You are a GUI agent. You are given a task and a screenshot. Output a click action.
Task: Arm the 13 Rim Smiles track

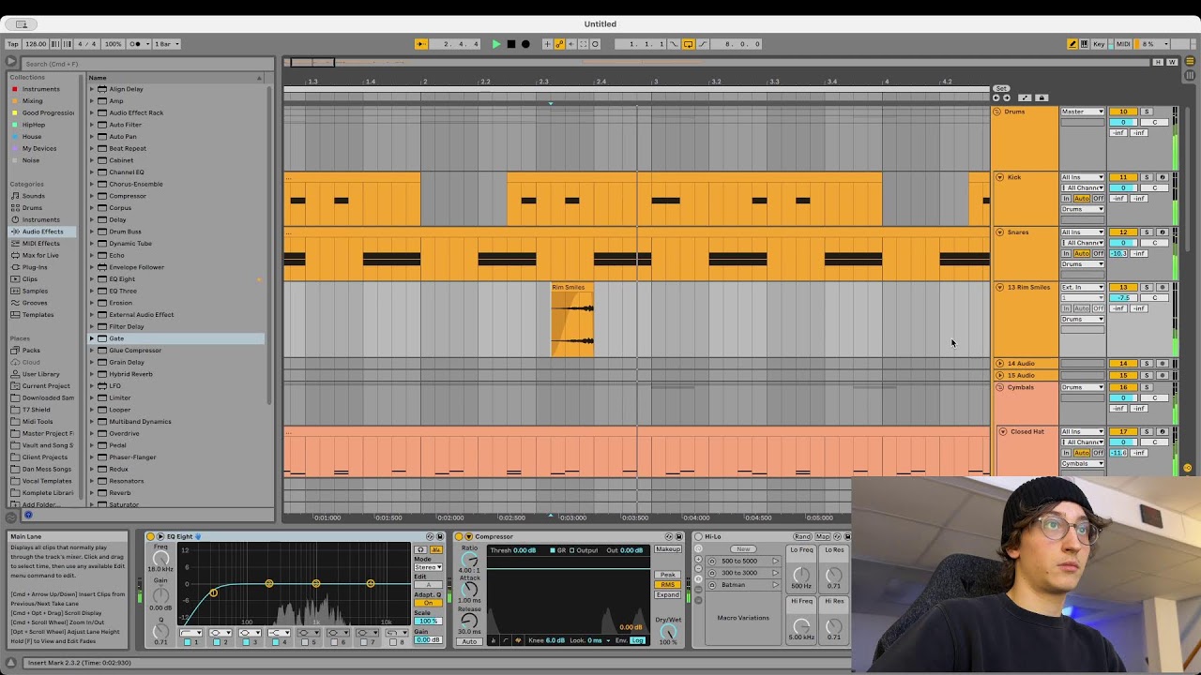pos(1162,288)
